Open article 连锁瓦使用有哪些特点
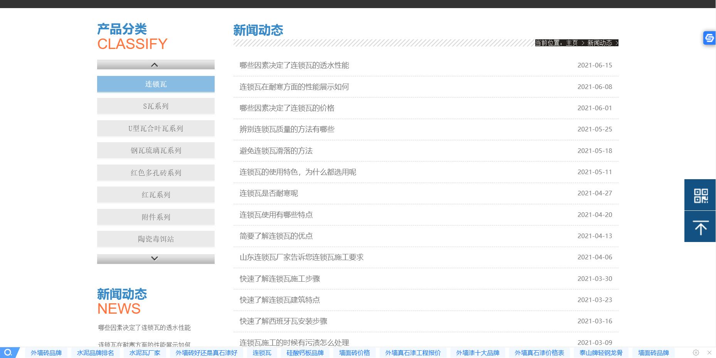Viewport: 716px width, 358px height. click(276, 215)
